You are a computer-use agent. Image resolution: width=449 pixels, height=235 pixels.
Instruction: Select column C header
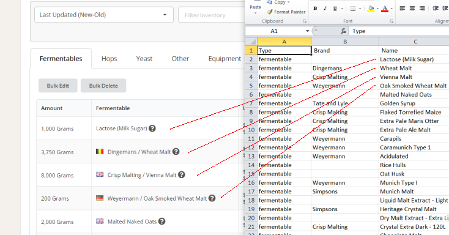414,42
